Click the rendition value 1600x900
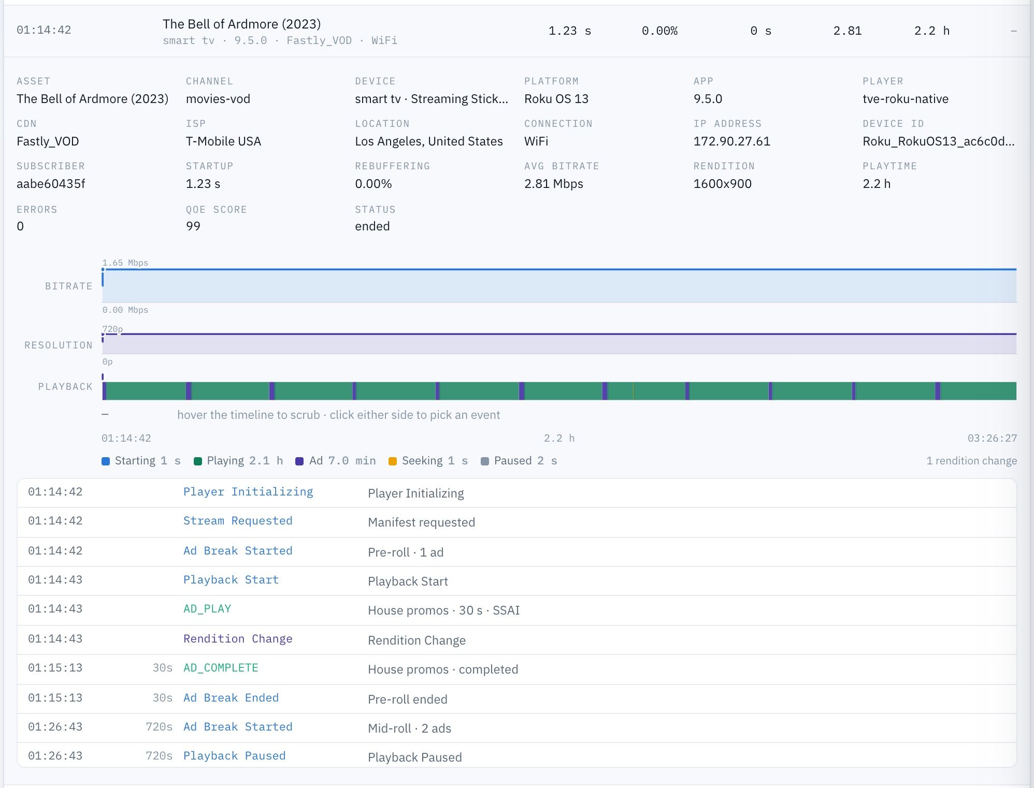 (x=723, y=184)
